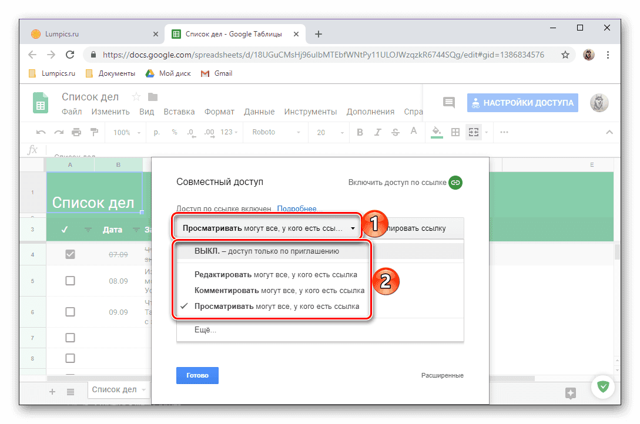
Task: Open the borders tool
Action: (x=455, y=132)
